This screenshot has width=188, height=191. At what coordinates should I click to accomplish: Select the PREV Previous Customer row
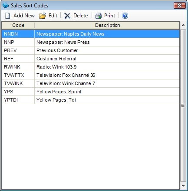point(91,50)
